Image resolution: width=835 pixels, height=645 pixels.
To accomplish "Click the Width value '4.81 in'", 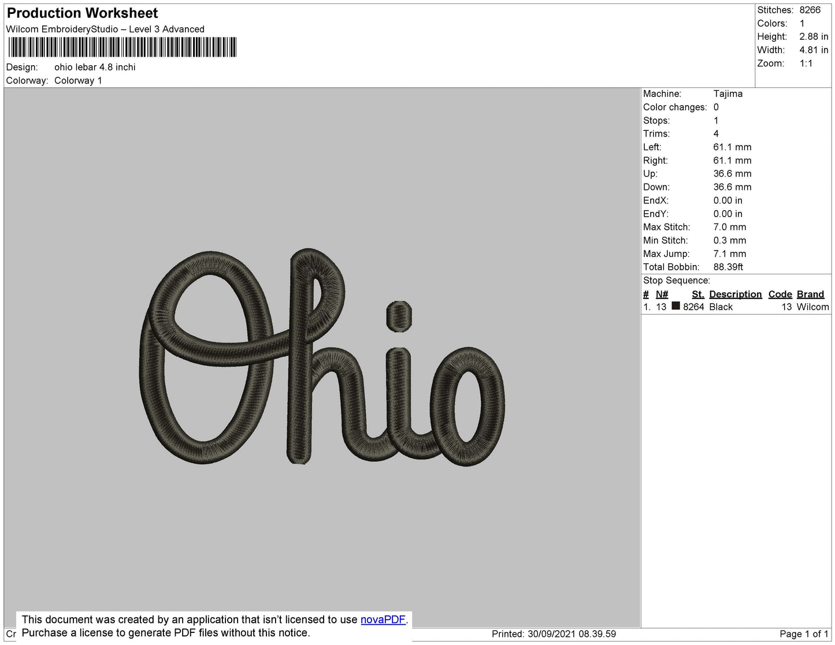I will coord(814,50).
